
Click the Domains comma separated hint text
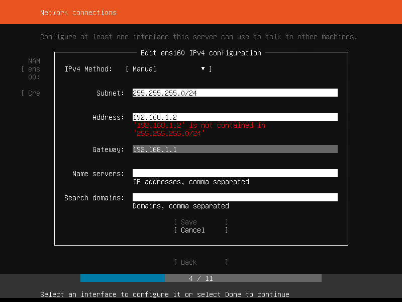[x=172, y=206]
